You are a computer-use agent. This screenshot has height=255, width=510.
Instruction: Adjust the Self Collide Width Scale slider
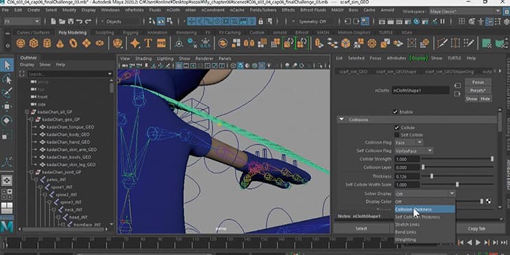coord(457,184)
